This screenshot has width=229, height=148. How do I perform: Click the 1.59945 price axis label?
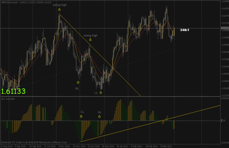click(x=225, y=38)
